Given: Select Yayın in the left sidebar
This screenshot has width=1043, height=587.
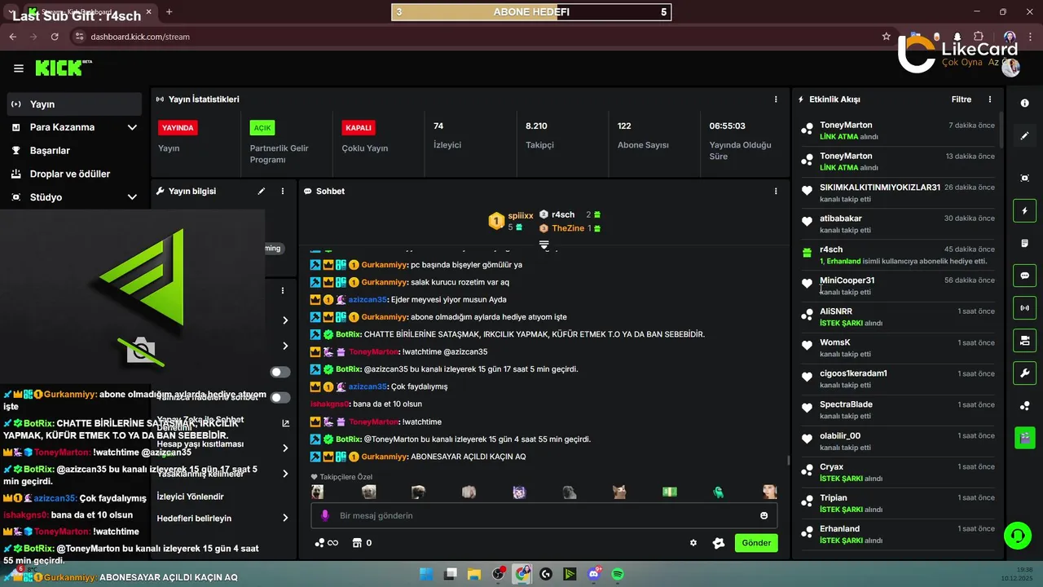Looking at the screenshot, I should tap(74, 104).
